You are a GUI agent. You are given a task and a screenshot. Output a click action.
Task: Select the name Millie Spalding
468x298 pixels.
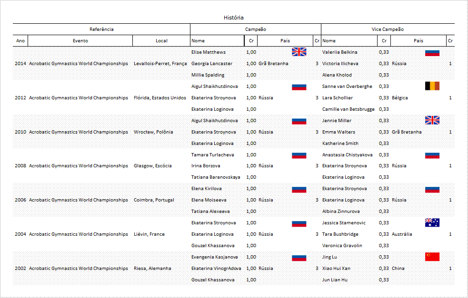coord(208,75)
